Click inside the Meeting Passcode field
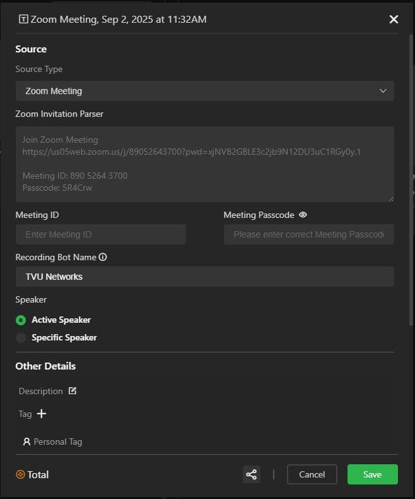 [308, 234]
